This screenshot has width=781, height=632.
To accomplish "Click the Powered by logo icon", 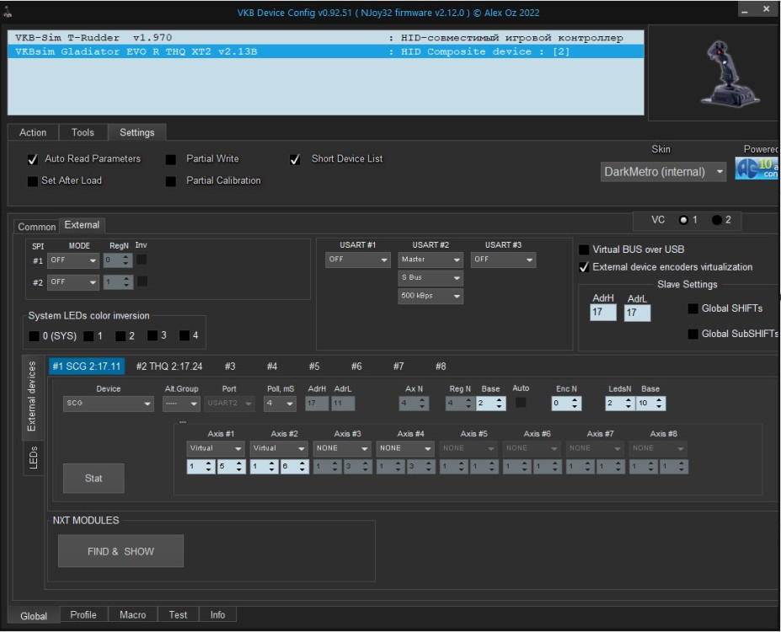I will 757,169.
